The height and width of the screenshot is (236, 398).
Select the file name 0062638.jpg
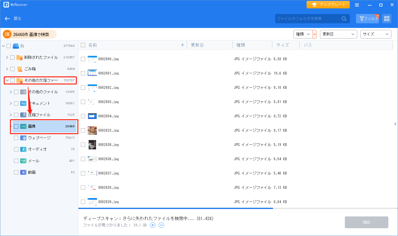pos(109,188)
